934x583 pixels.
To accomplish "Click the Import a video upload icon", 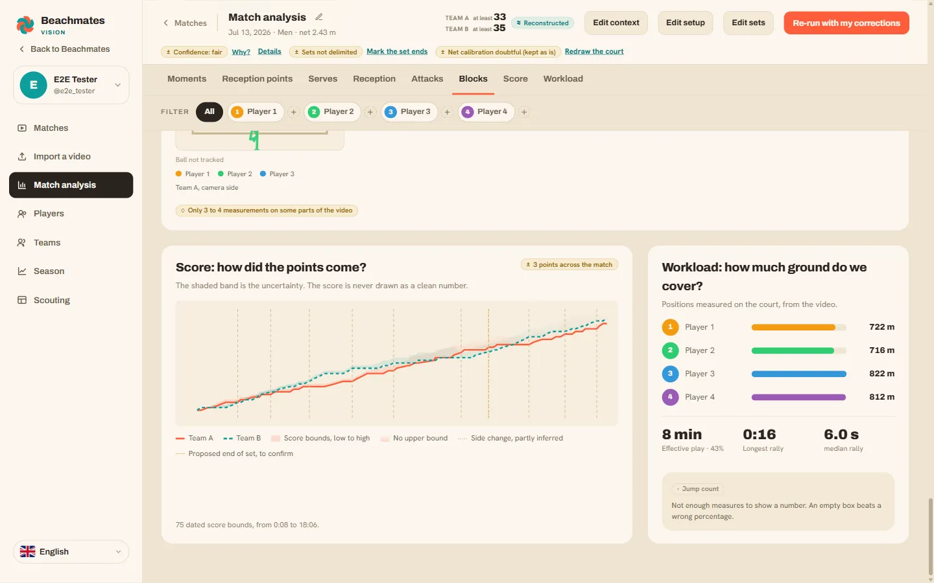I will click(x=22, y=157).
